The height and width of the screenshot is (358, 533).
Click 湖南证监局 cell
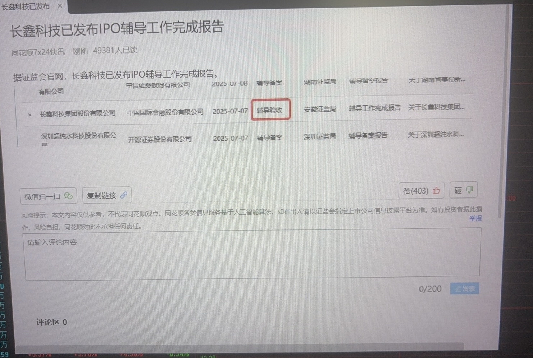[x=320, y=82]
